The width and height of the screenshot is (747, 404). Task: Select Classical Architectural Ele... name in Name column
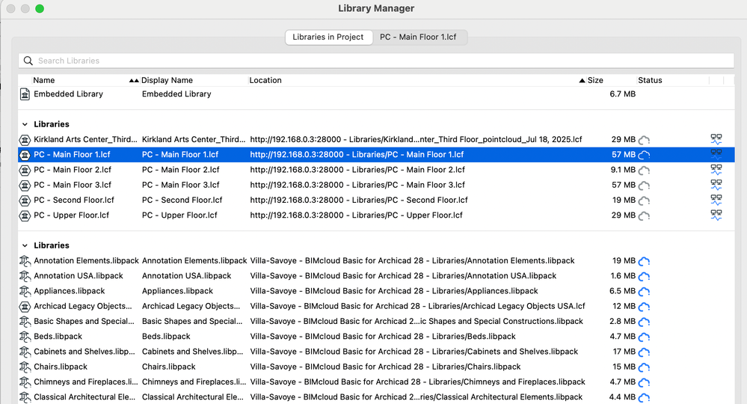point(84,397)
